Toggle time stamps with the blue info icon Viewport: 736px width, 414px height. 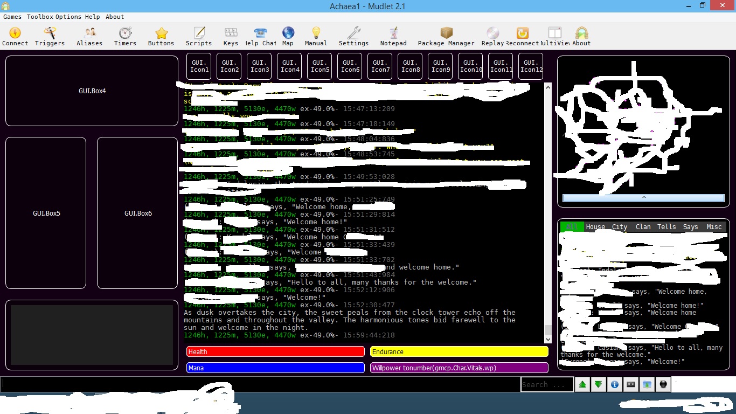(x=614, y=384)
